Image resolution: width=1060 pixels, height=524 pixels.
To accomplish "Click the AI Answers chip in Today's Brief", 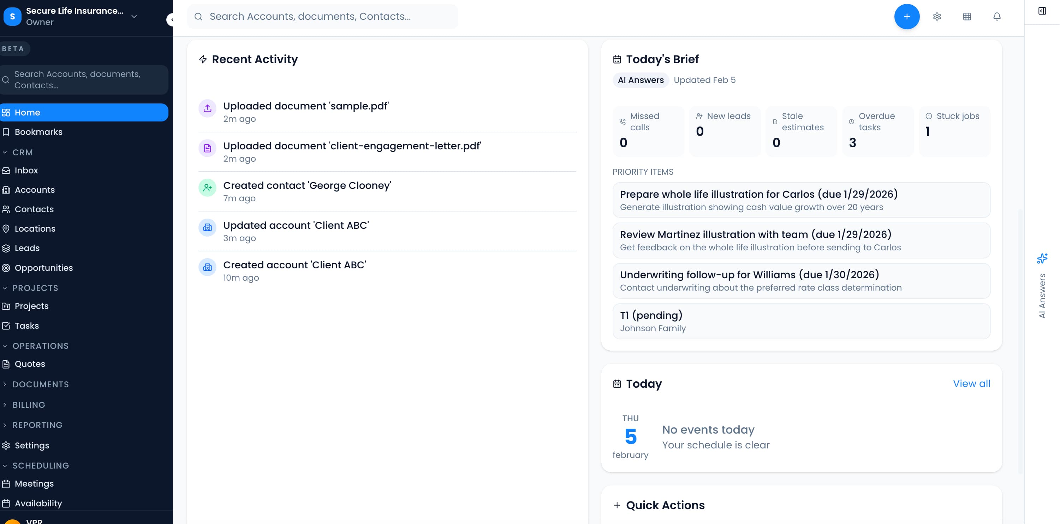I will tap(641, 80).
